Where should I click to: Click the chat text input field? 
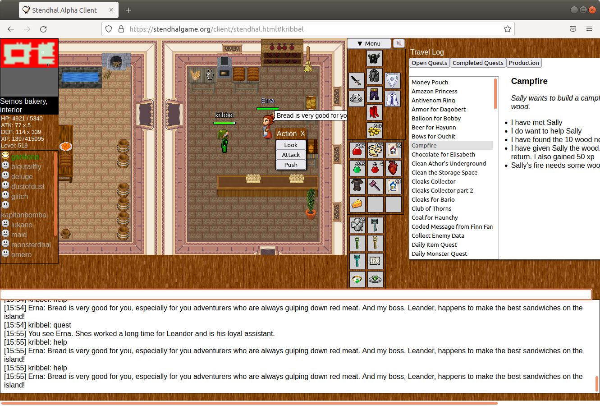[x=296, y=295]
